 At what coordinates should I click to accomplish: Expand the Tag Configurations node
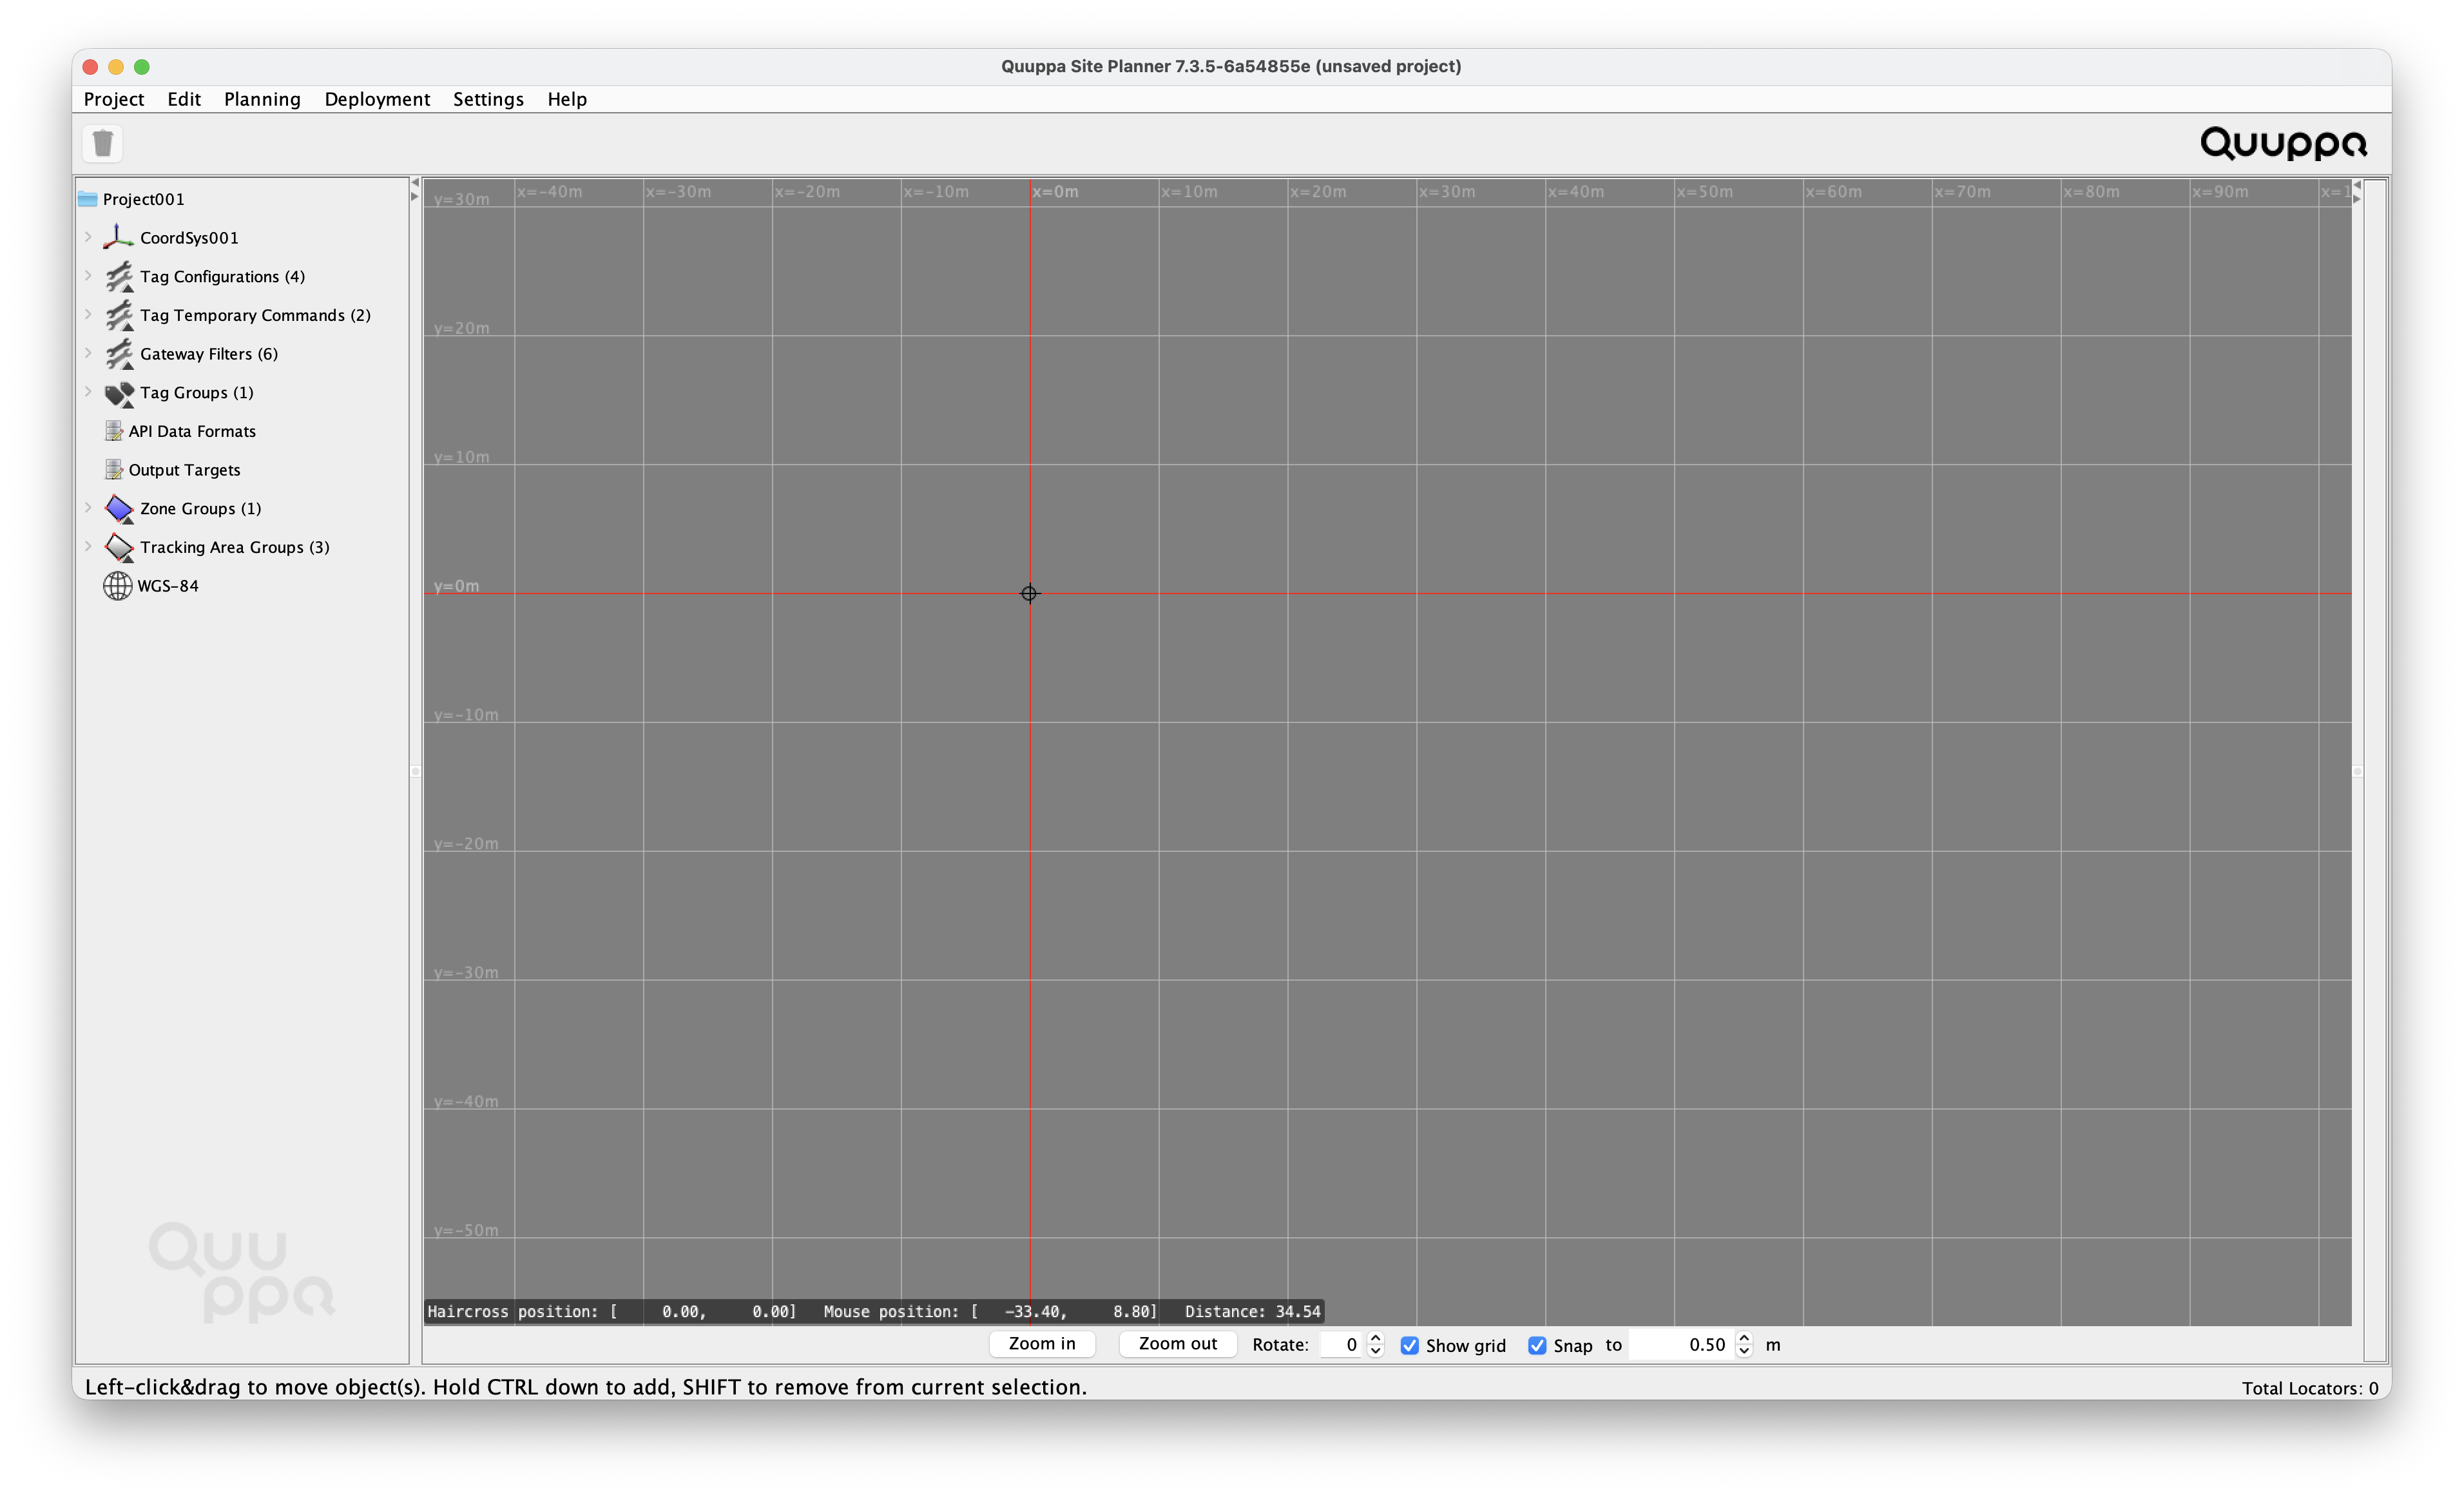88,276
